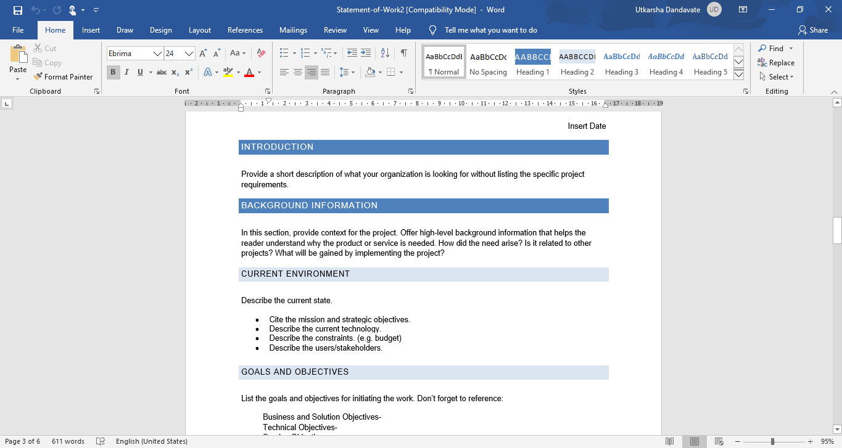This screenshot has height=448, width=842.
Task: Open the font name dropdown showing Ebrima
Action: coord(158,54)
